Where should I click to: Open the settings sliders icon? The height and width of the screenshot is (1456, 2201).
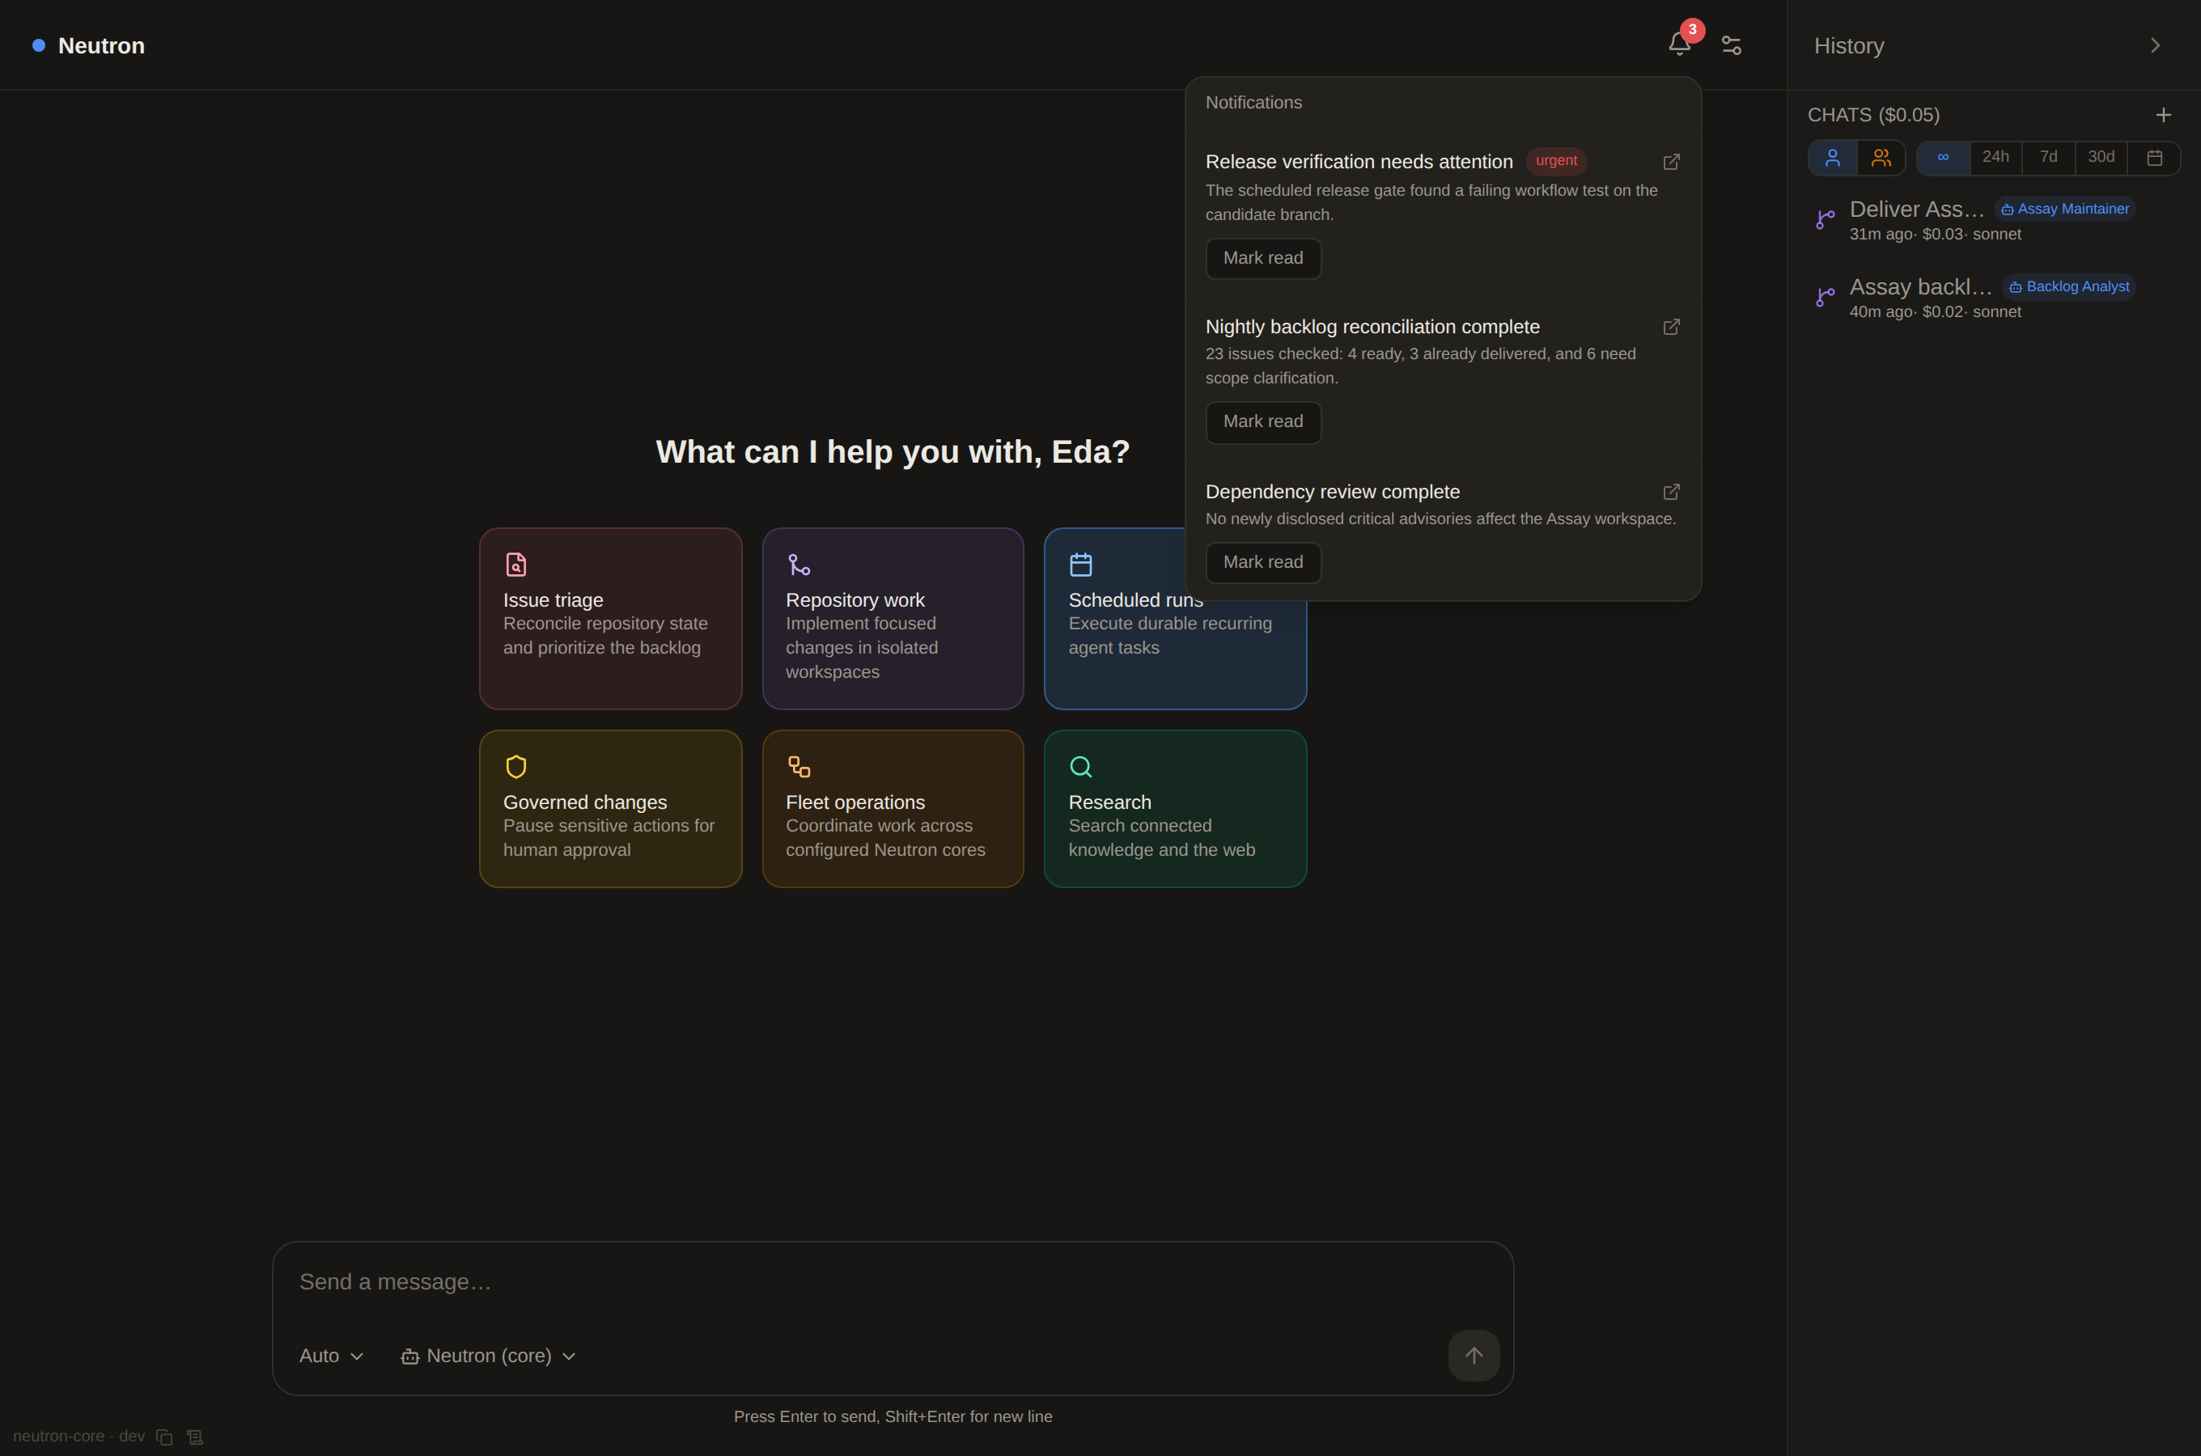click(x=1731, y=44)
